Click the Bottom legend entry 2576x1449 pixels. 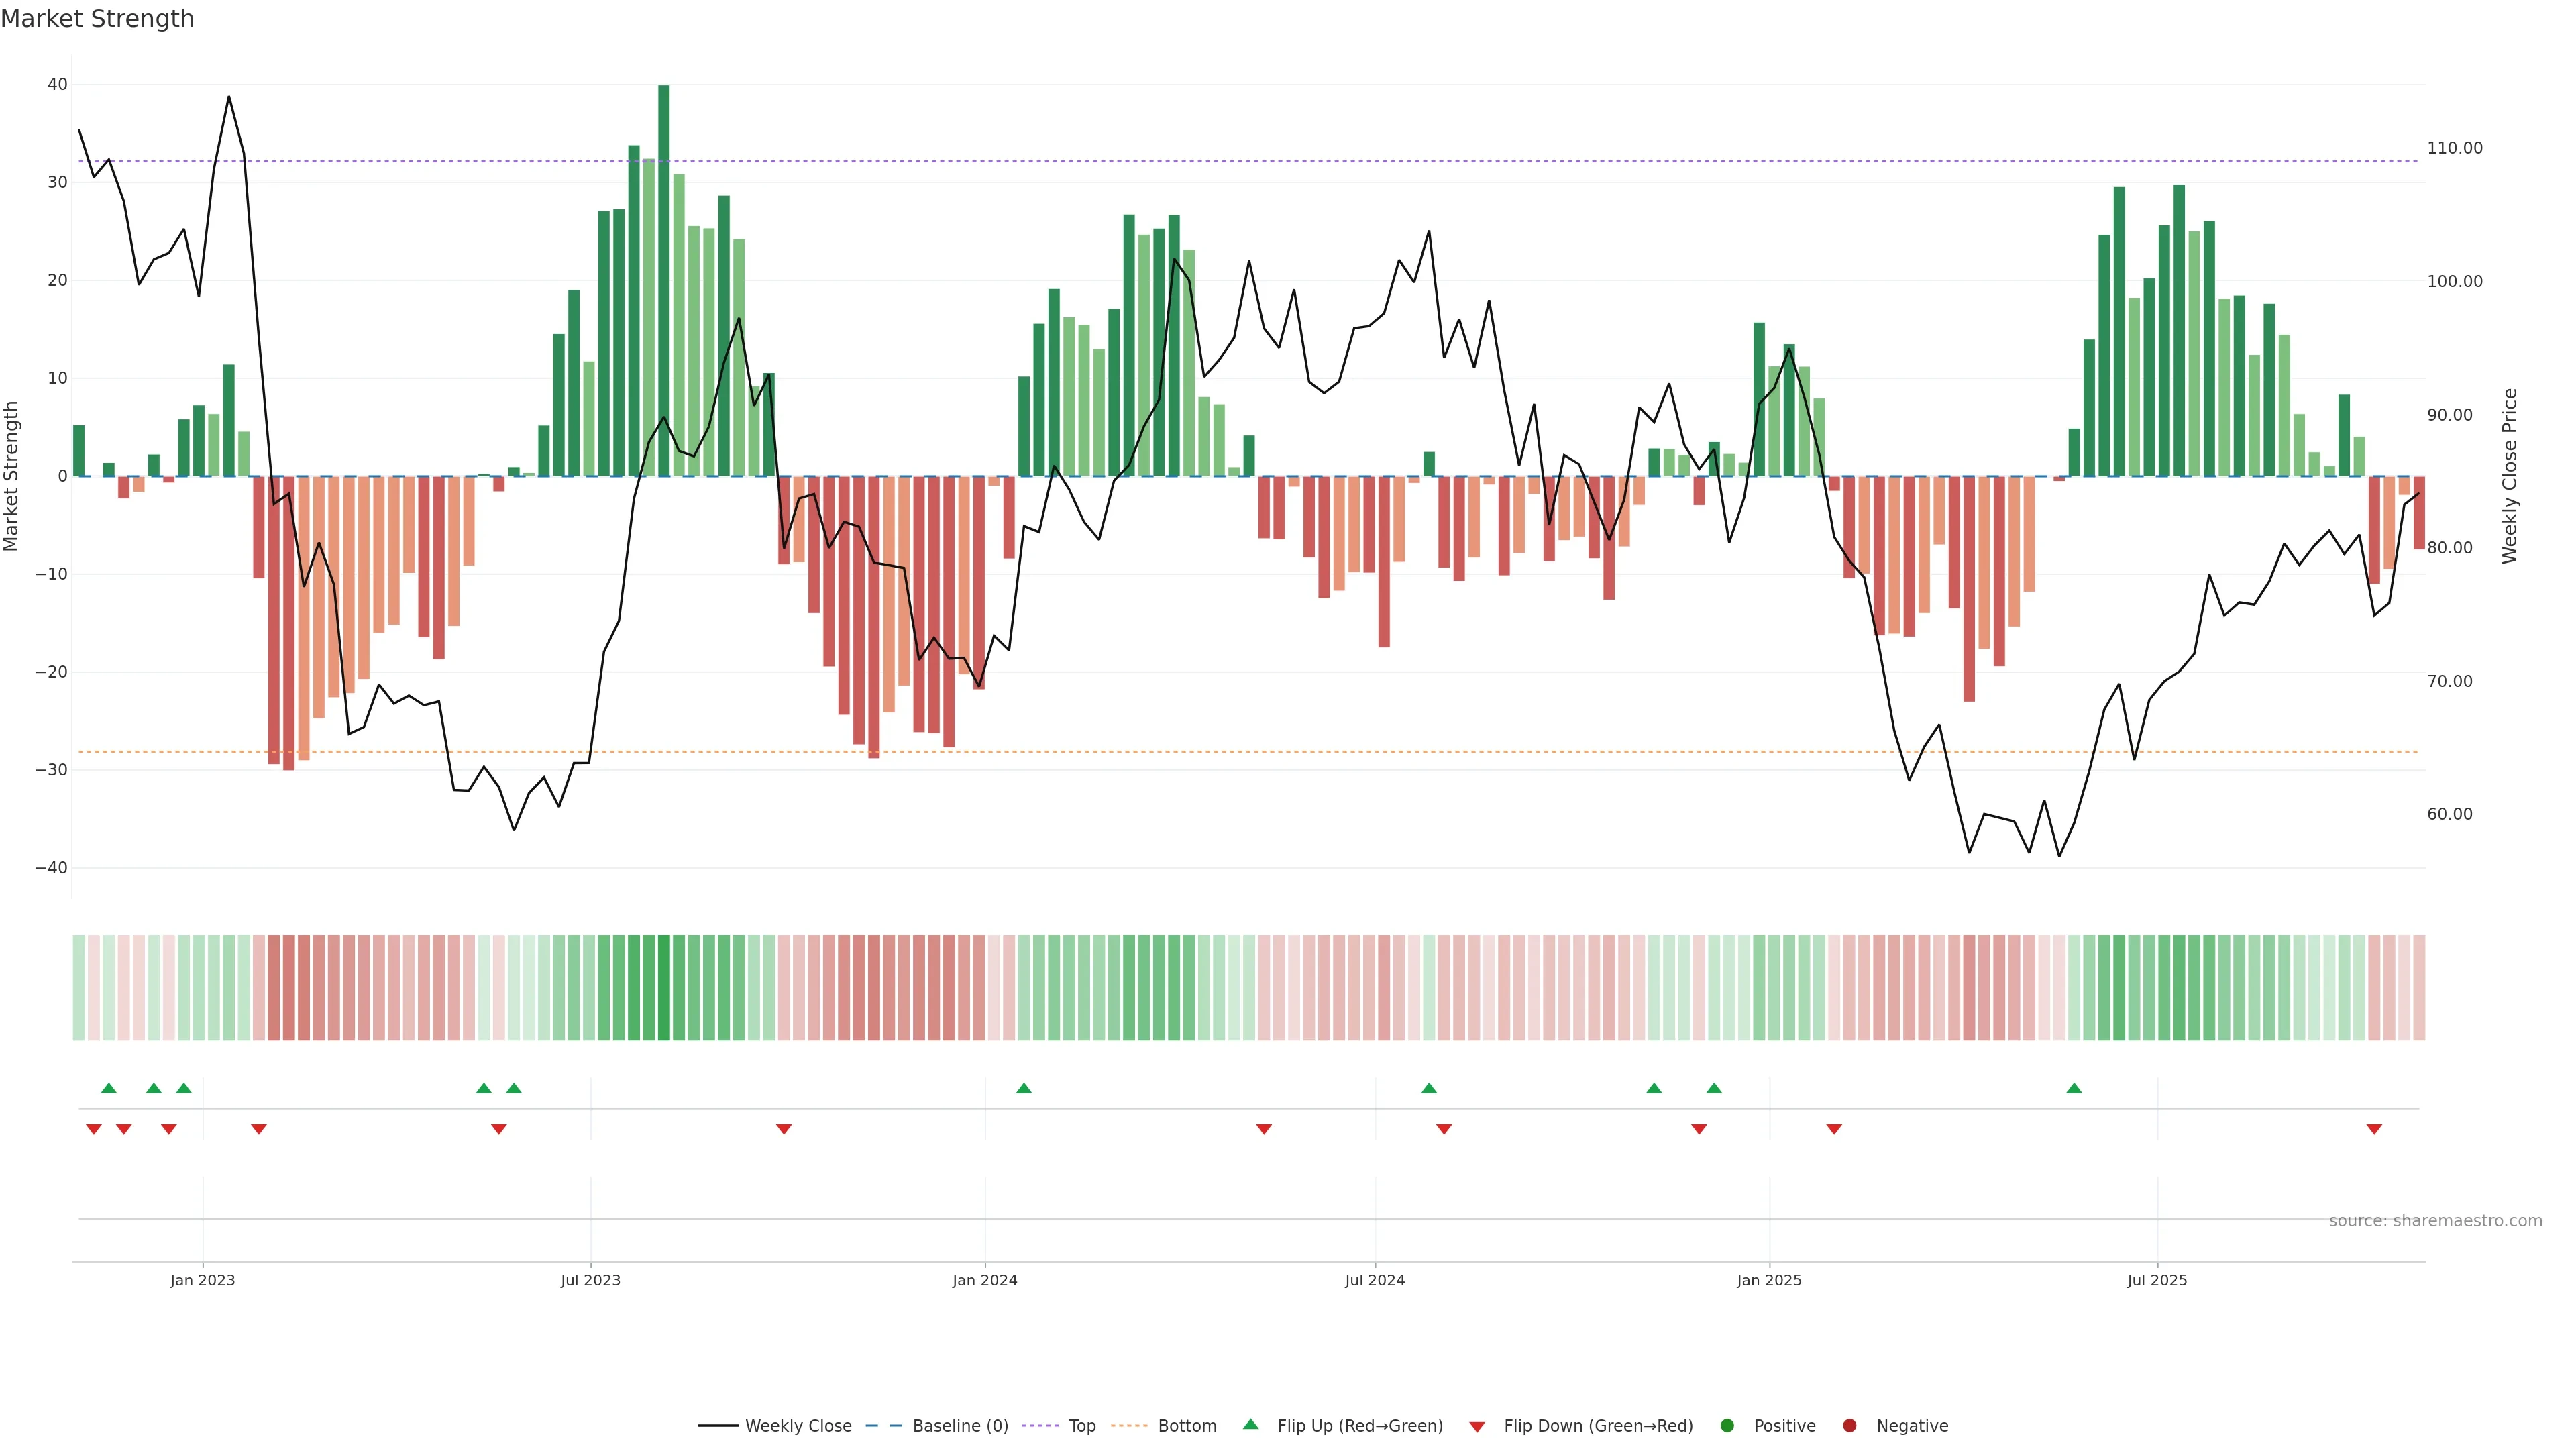pos(1165,1426)
